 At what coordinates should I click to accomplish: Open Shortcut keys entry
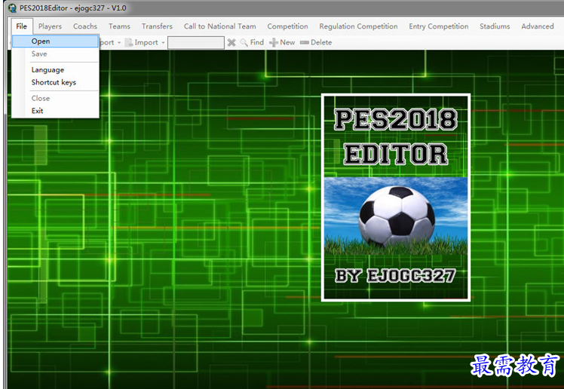(55, 82)
